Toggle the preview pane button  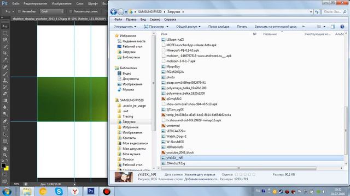333,27
